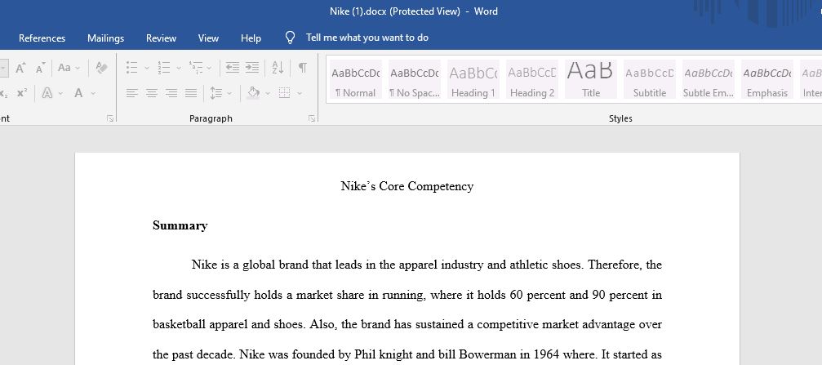Apply the font color A icon

pyautogui.click(x=78, y=93)
